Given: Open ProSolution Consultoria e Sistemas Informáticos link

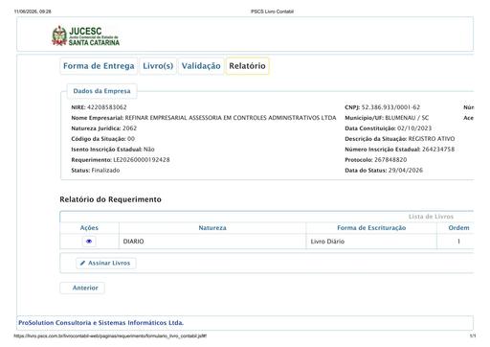Looking at the screenshot, I should [100, 323].
